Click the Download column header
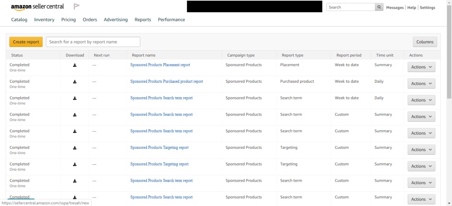Image resolution: width=452 pixels, height=206 pixels. [x=75, y=55]
